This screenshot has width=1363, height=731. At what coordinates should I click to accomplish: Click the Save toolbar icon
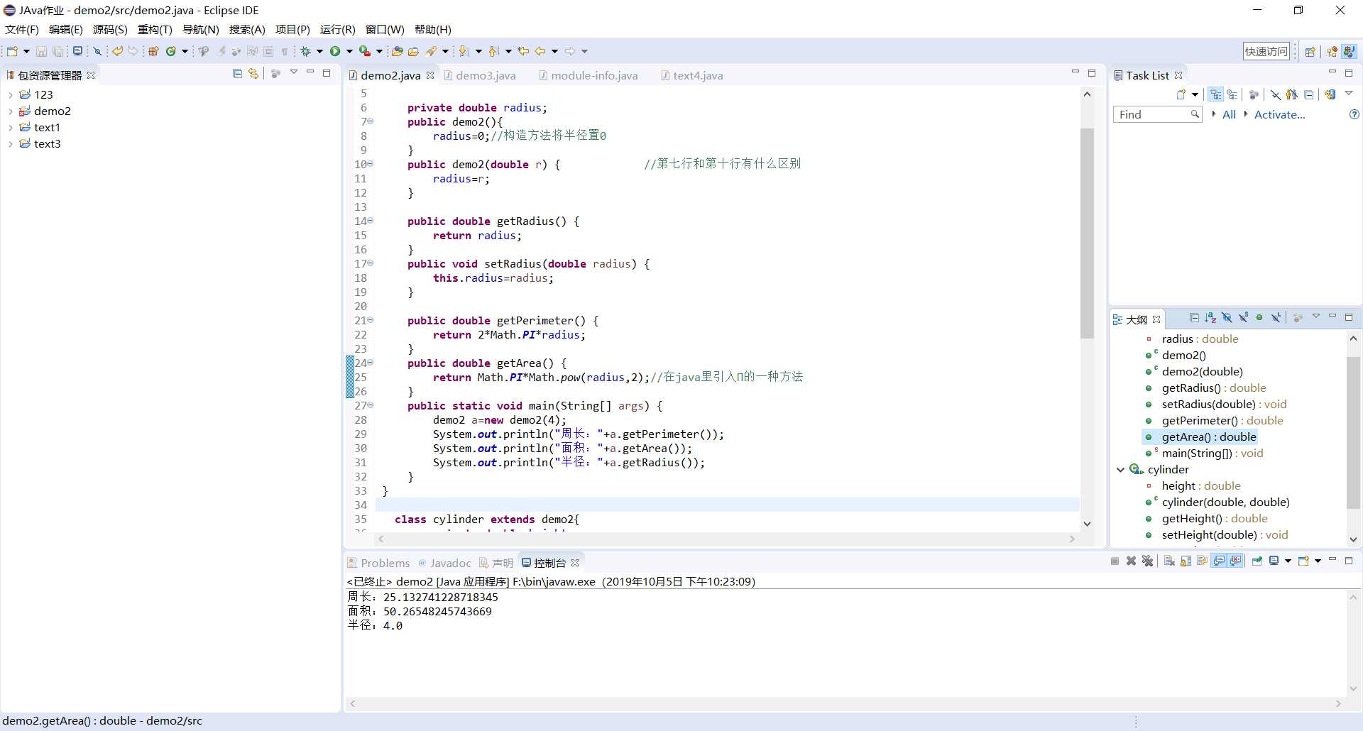coord(41,51)
